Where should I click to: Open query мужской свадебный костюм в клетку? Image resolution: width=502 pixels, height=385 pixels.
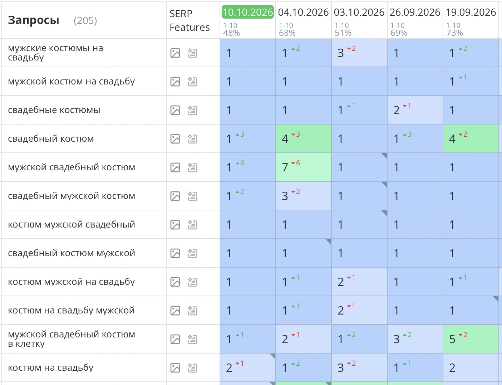pyautogui.click(x=72, y=339)
